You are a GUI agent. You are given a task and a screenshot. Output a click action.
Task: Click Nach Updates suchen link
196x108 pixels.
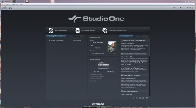(96, 79)
